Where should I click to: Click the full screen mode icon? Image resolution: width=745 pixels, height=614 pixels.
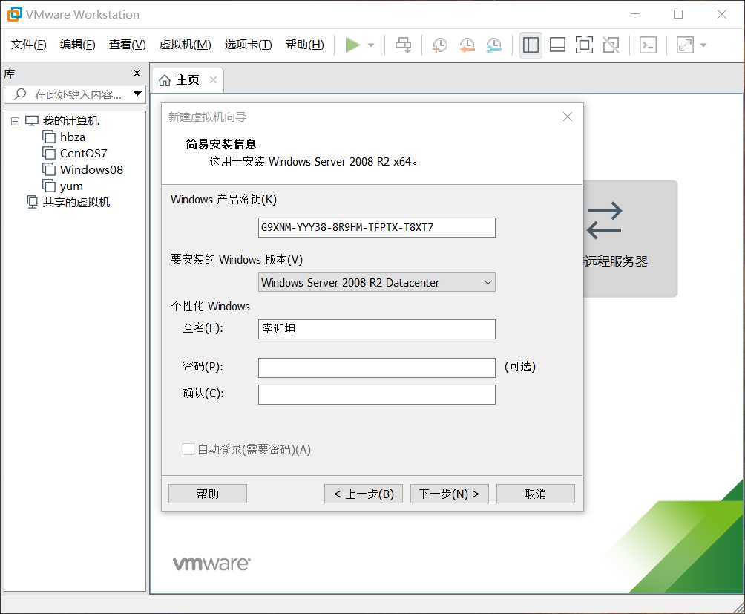[584, 45]
